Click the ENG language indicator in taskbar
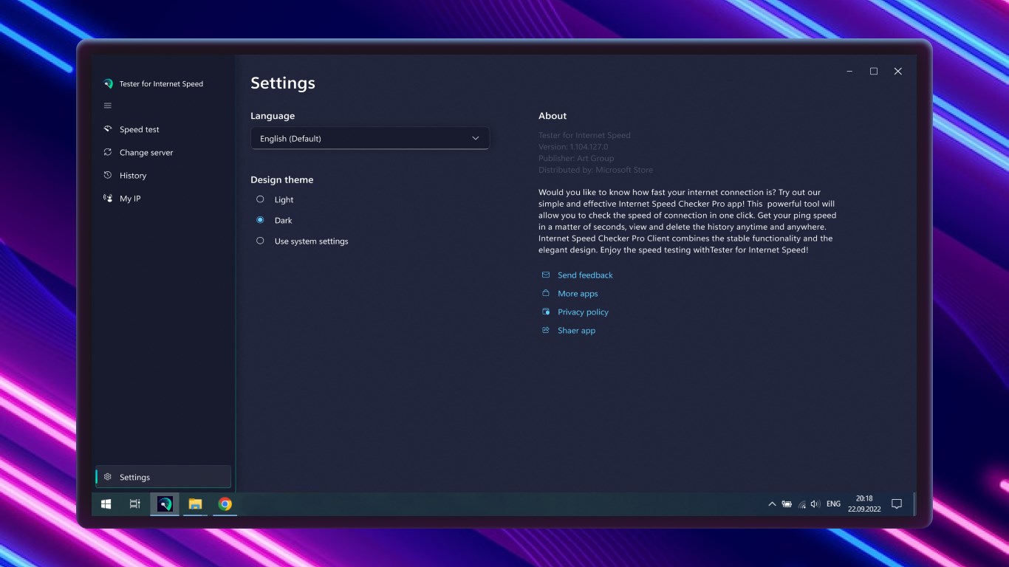Image resolution: width=1009 pixels, height=567 pixels. 833,504
